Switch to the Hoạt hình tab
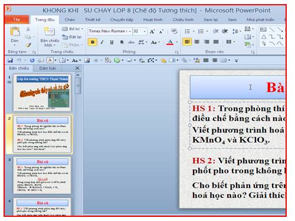 [x=153, y=19]
